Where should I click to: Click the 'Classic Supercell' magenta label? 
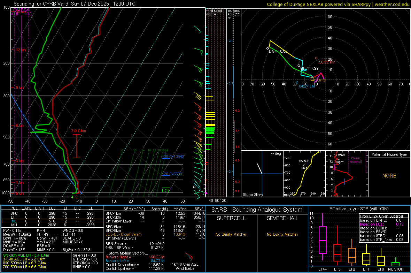(x=356, y=160)
